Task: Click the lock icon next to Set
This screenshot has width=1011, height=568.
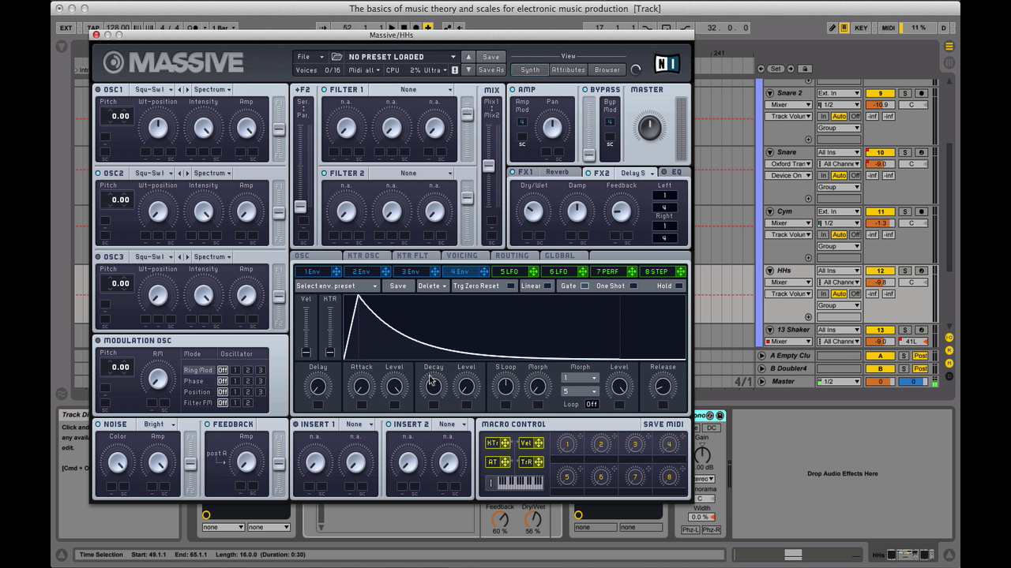Action: pos(805,69)
